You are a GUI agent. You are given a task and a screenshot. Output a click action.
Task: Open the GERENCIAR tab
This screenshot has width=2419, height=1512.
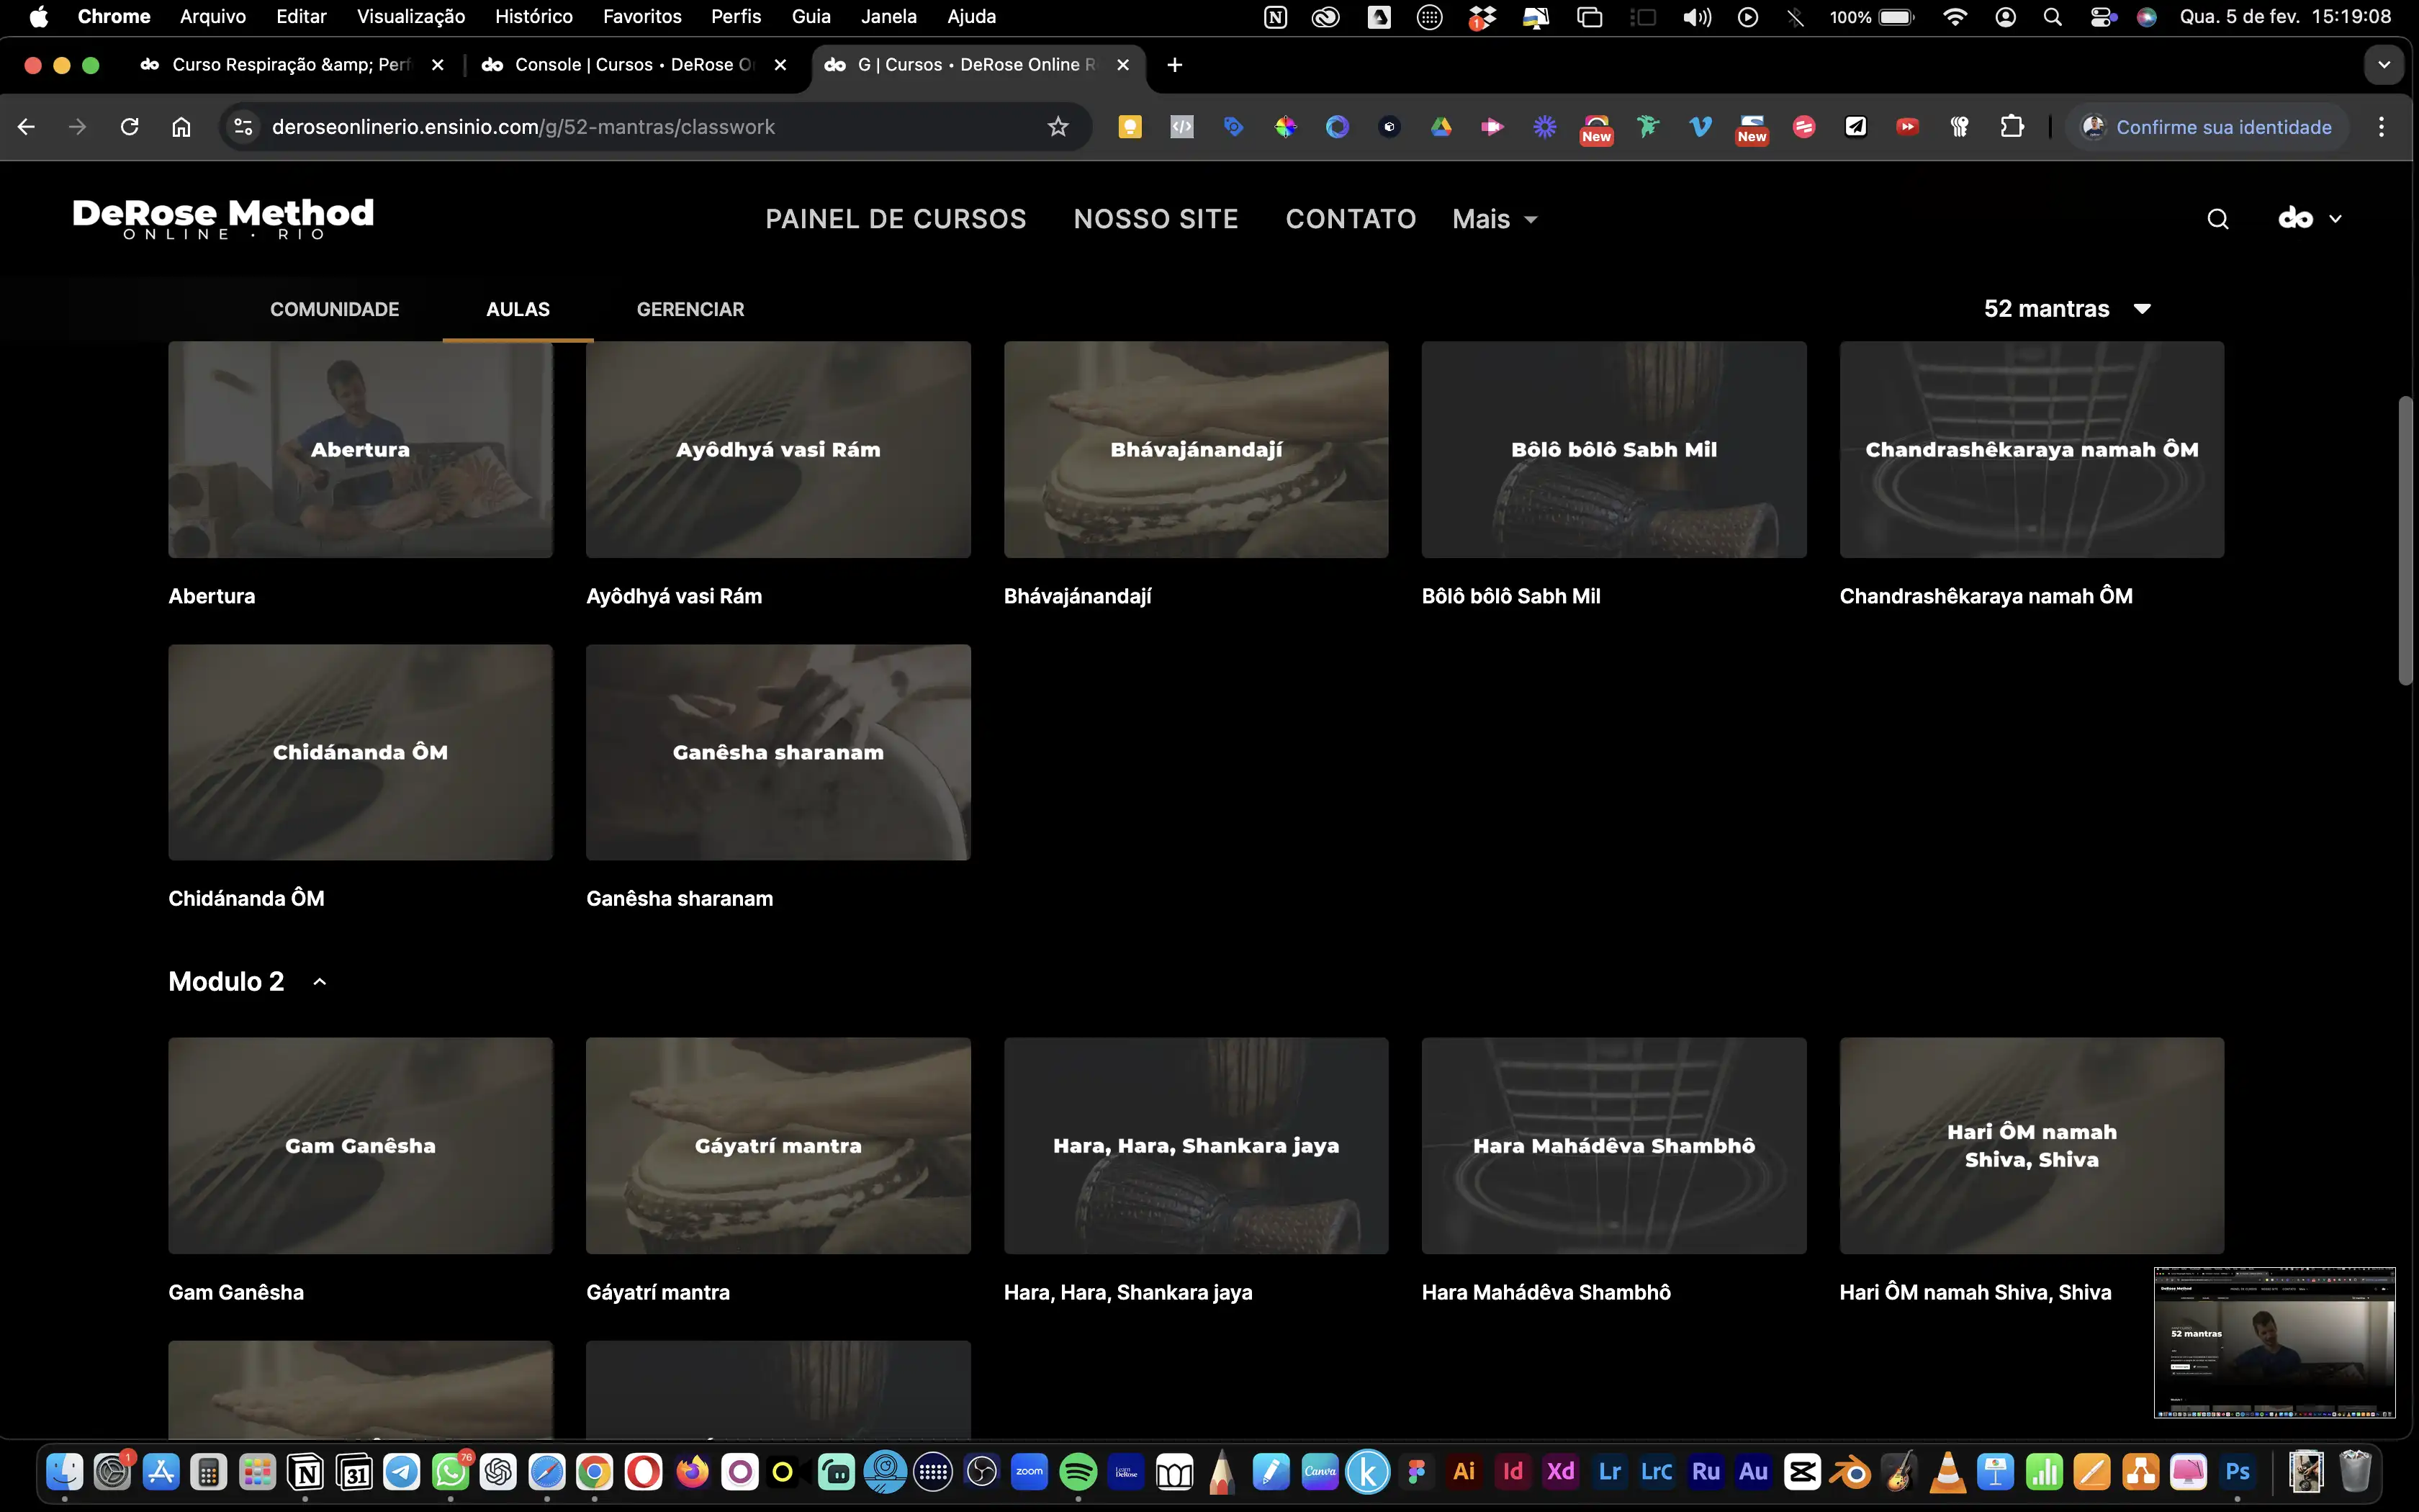click(x=690, y=309)
